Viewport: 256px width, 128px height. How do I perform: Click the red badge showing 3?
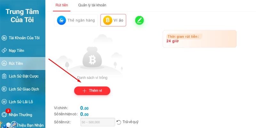(x=8, y=111)
